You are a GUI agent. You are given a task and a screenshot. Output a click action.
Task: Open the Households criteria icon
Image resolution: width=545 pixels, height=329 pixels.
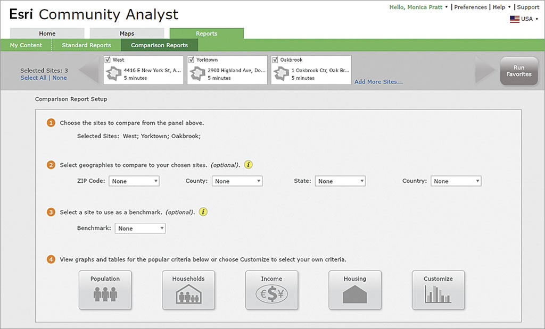coord(188,290)
